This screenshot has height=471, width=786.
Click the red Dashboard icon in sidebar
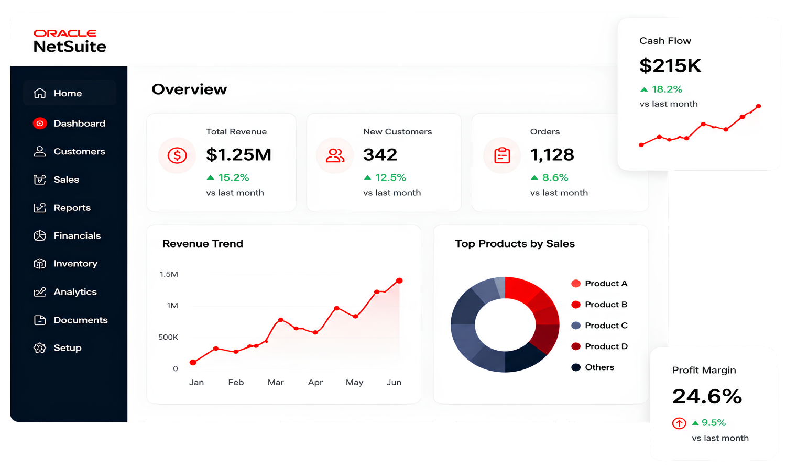tap(40, 124)
